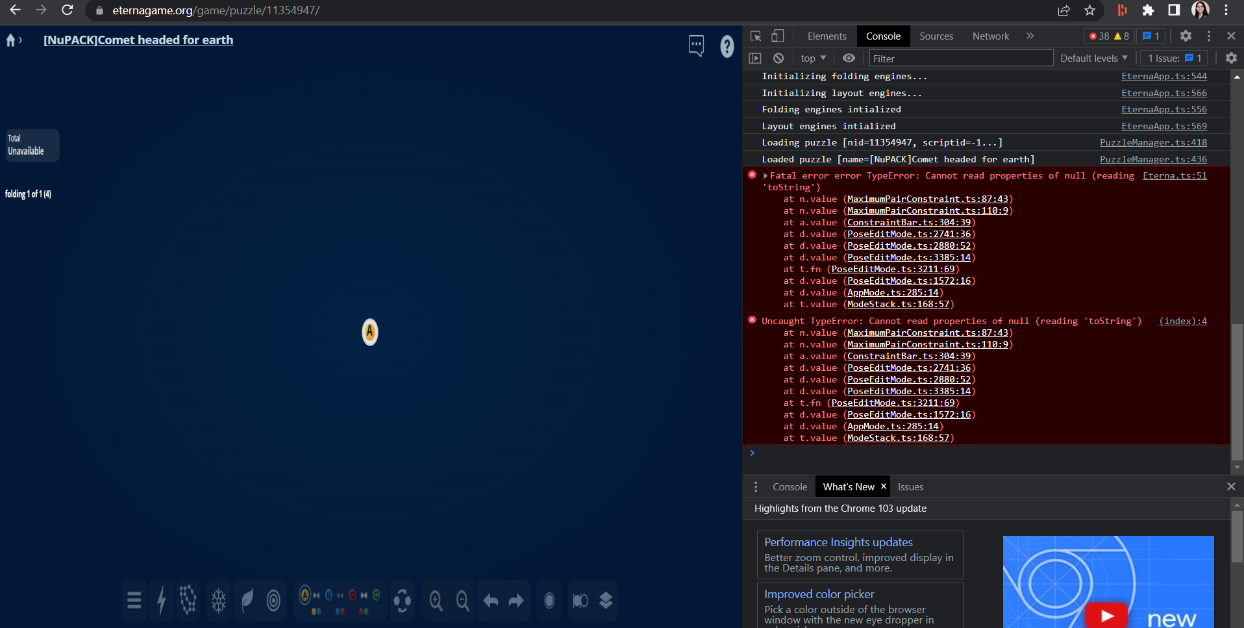This screenshot has height=628, width=1244.
Task: Select the leaf natural mode icon
Action: point(247,601)
